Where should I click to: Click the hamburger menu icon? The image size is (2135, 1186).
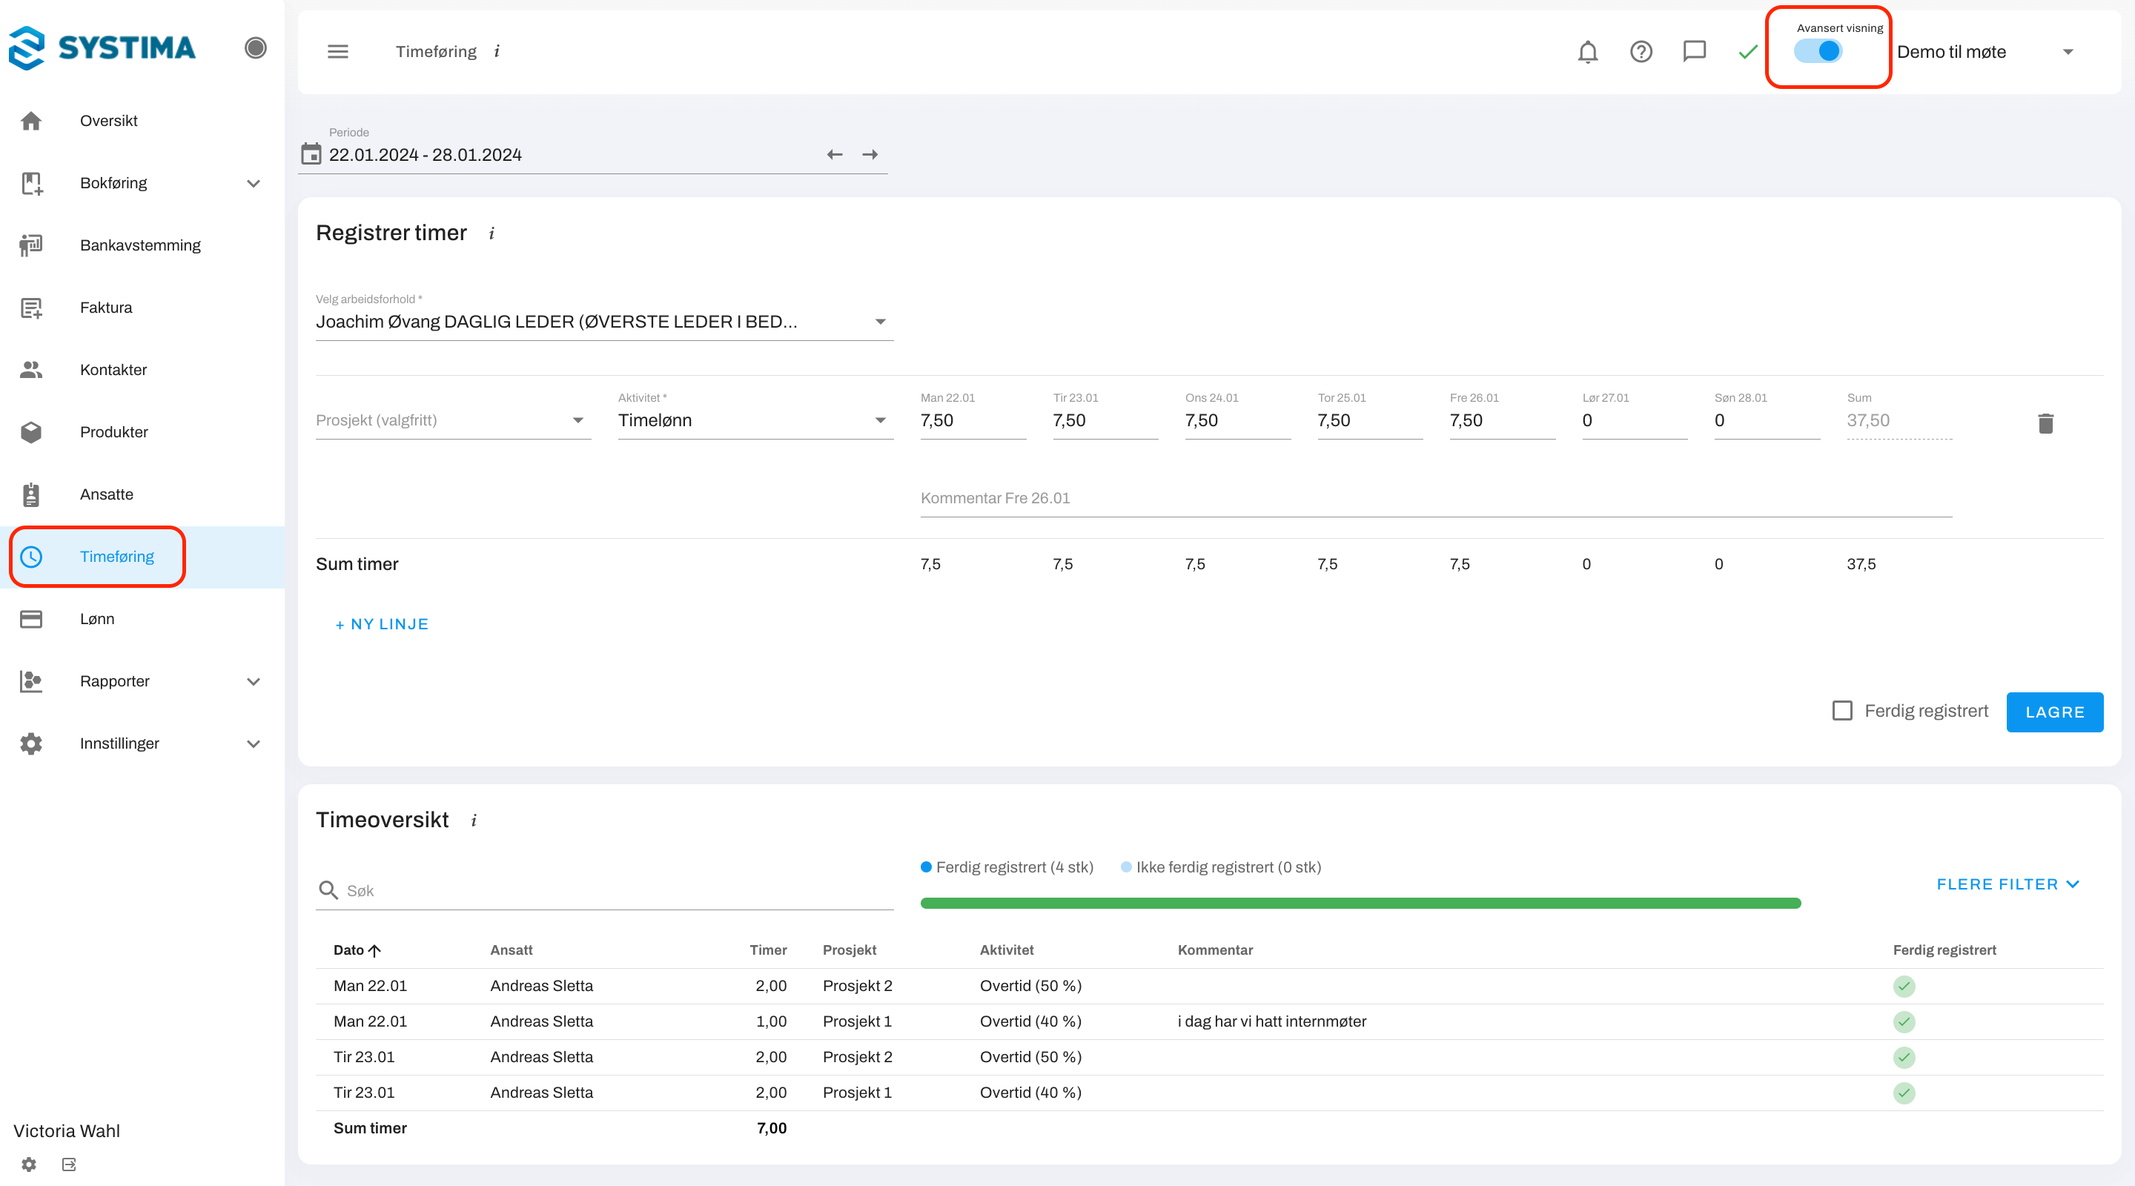click(337, 51)
